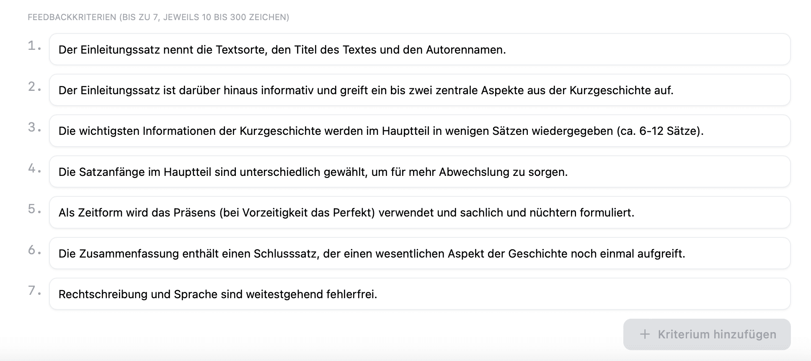Screen dimensions: 811x361
Task: Click the number 4 list marker
Action: pos(32,168)
